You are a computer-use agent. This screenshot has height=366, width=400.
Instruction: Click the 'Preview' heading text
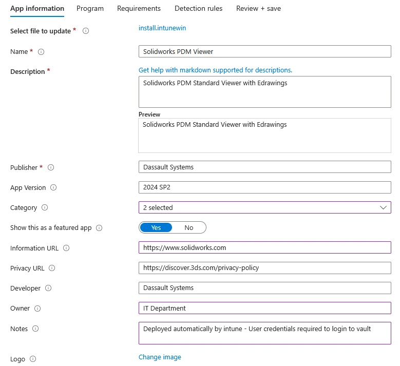(149, 114)
